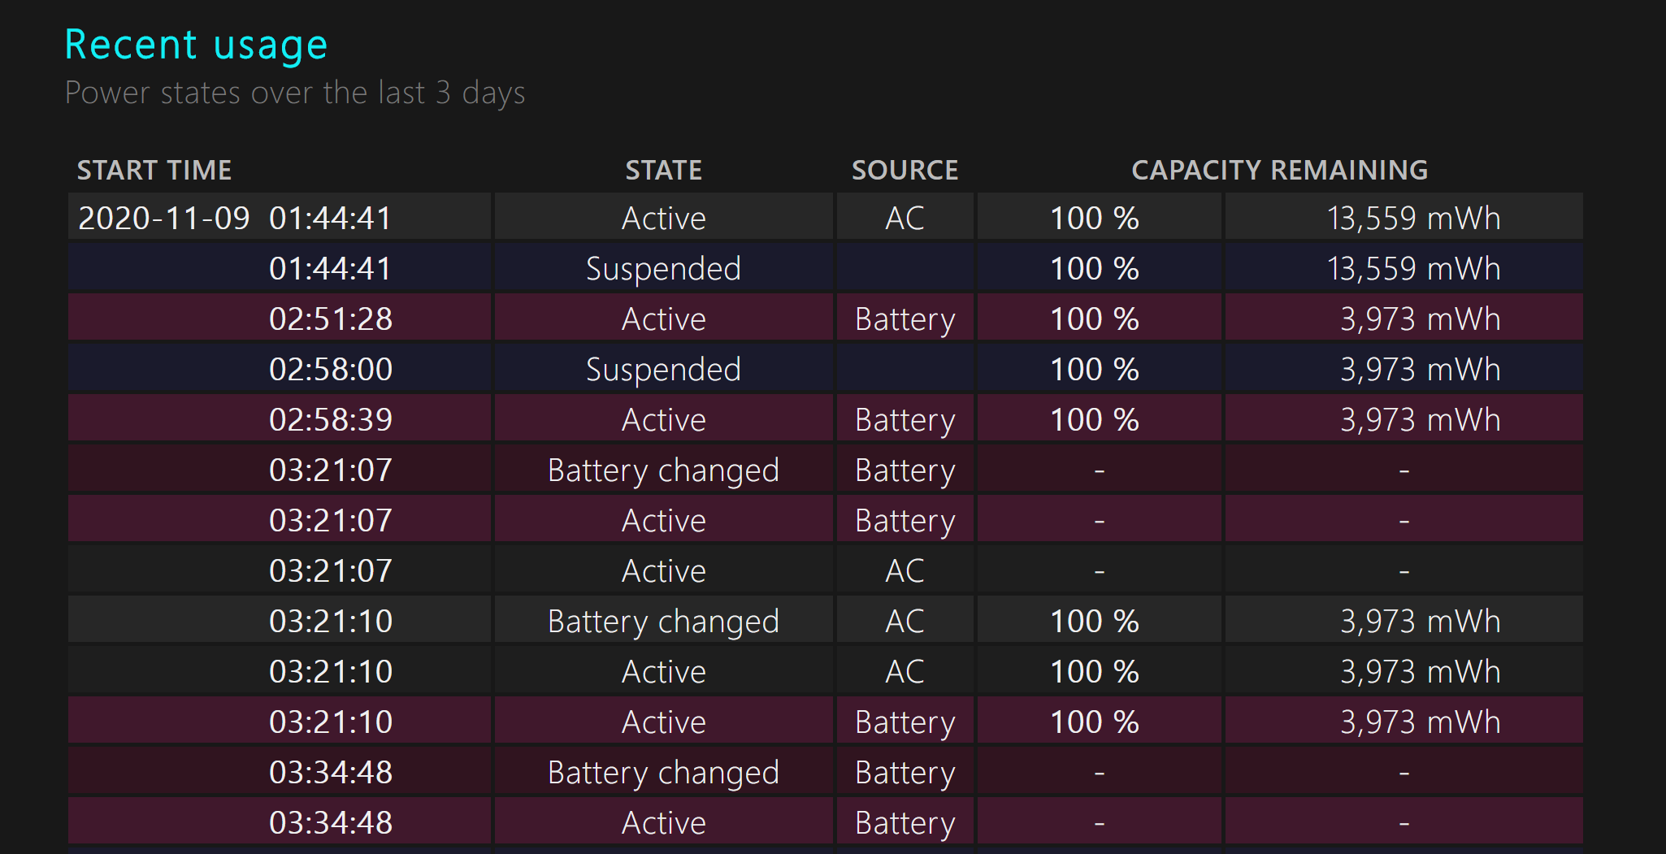1666x854 pixels.
Task: Click 100 % in the first Active AC row
Action: pyautogui.click(x=1094, y=218)
